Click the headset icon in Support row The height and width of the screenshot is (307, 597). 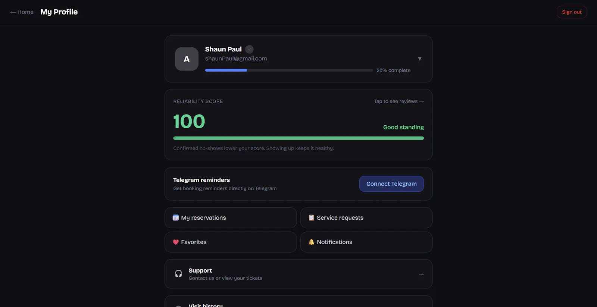tap(179, 274)
